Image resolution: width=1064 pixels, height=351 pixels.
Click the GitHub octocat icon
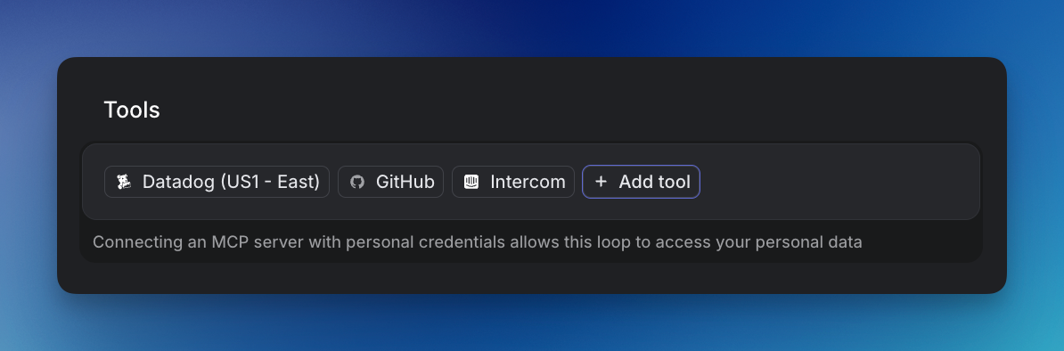[357, 182]
